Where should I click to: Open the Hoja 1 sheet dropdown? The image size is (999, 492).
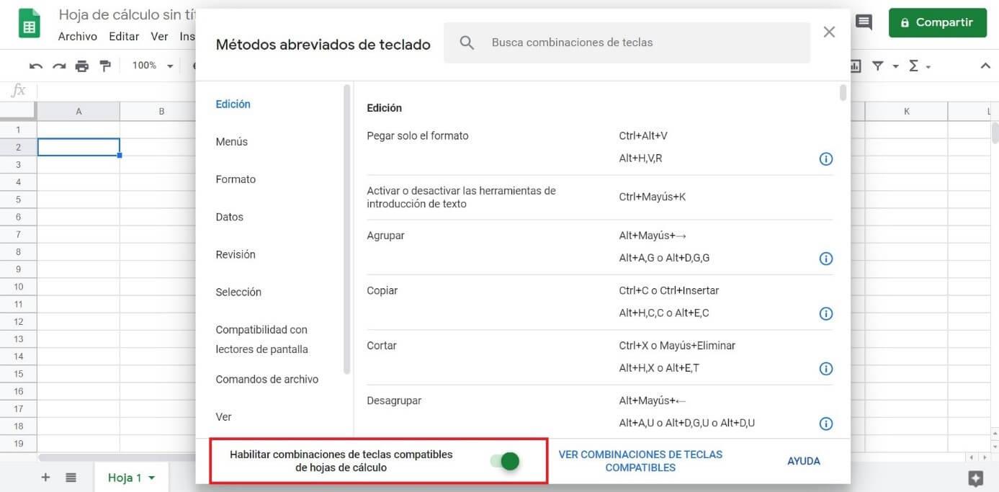[x=151, y=477]
